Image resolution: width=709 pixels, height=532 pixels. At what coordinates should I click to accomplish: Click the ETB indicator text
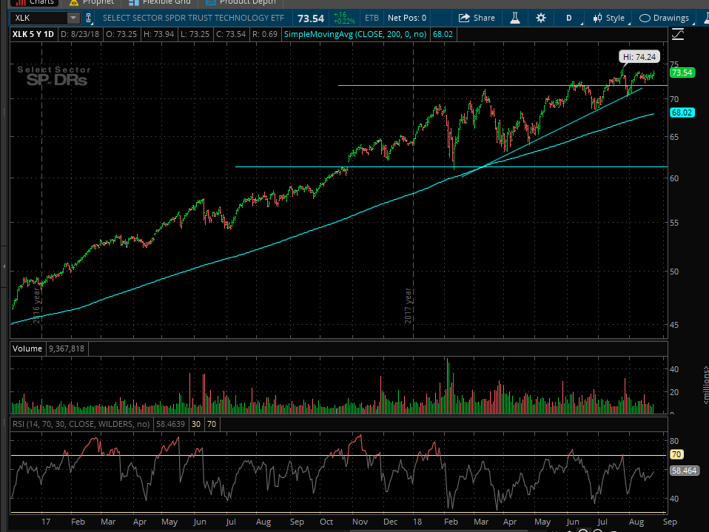pos(372,18)
